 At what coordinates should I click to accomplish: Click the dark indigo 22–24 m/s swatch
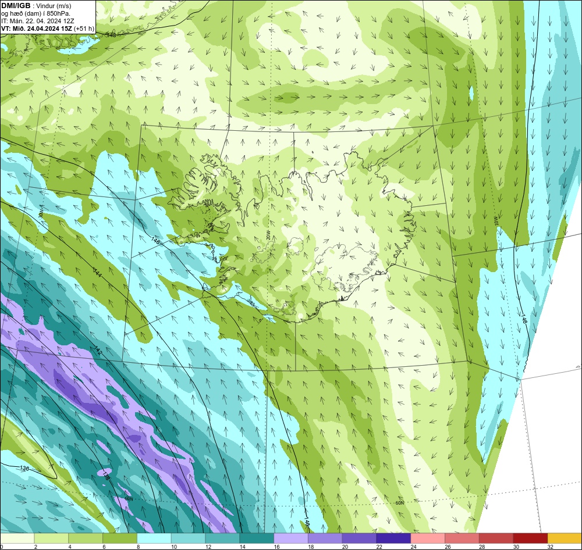(393, 538)
